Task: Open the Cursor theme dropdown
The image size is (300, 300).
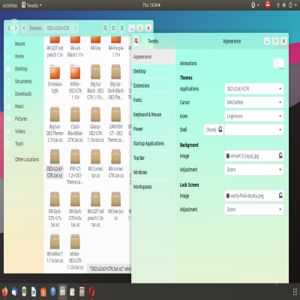Action: (x=254, y=102)
